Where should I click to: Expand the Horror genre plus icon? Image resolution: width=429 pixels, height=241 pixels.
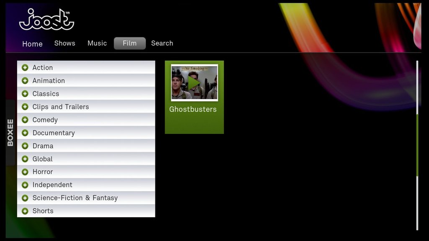25,172
